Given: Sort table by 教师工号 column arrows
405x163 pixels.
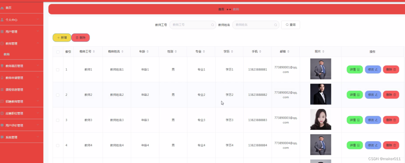Looking at the screenshot, I should 94,51.
